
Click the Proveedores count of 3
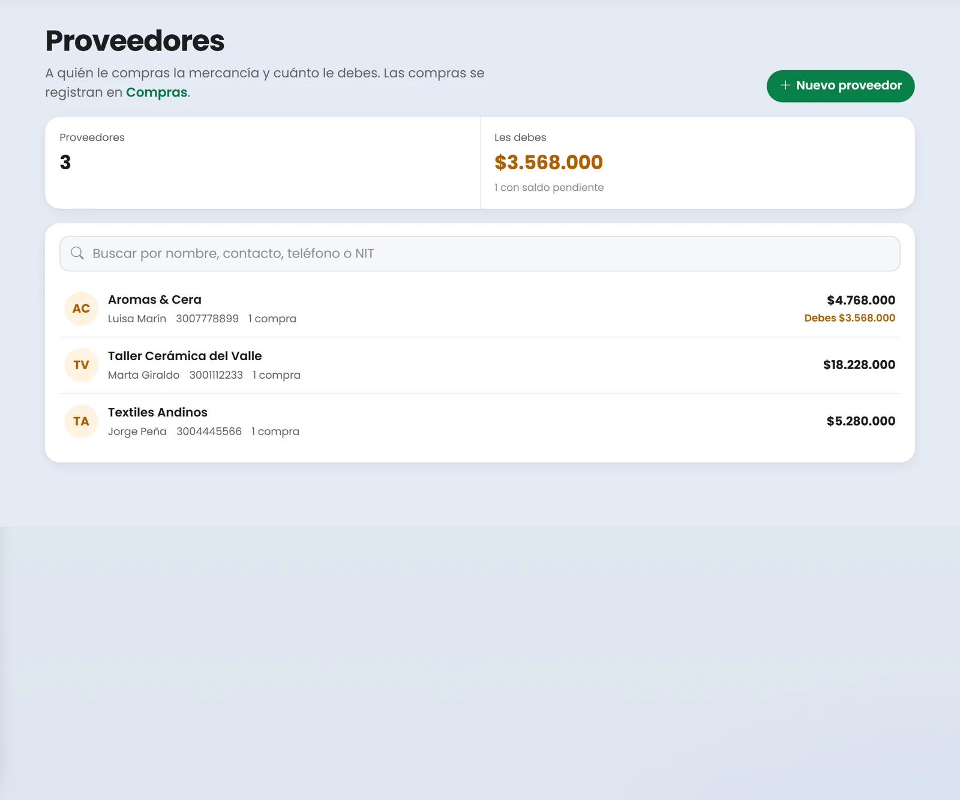65,162
